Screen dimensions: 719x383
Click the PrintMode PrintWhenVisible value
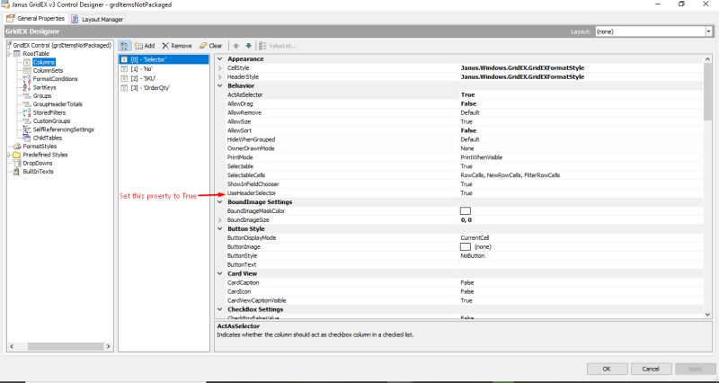click(x=482, y=157)
